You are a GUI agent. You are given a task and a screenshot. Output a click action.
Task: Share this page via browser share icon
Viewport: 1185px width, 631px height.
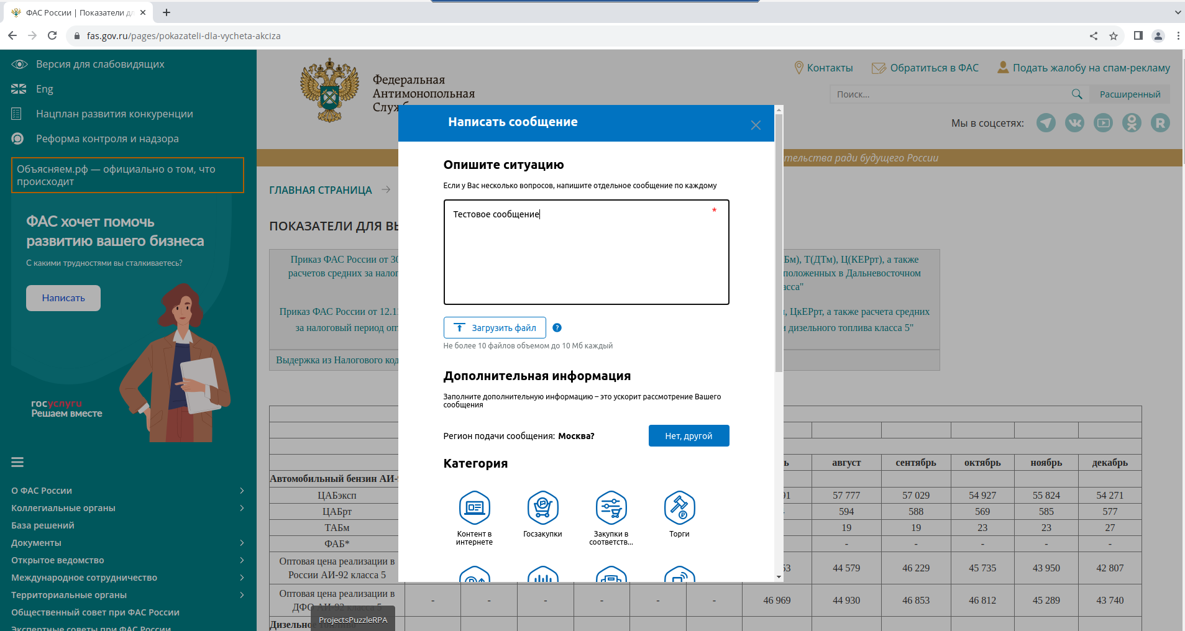pyautogui.click(x=1094, y=36)
